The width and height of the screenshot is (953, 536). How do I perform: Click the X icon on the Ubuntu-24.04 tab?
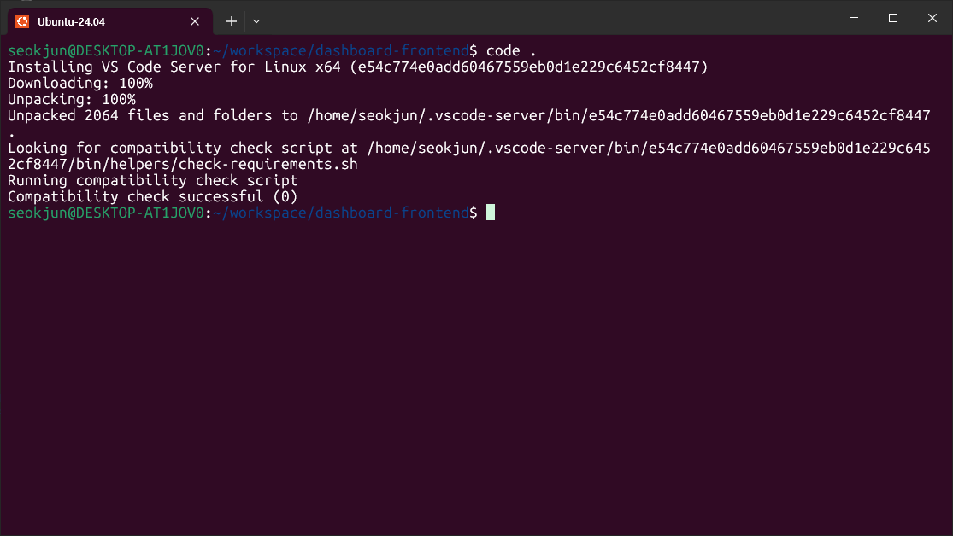click(194, 21)
